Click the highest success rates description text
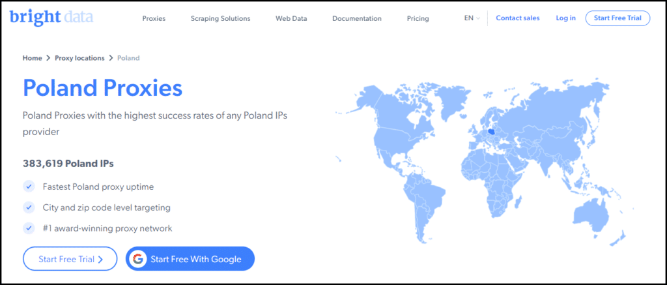The height and width of the screenshot is (285, 667). coord(155,123)
